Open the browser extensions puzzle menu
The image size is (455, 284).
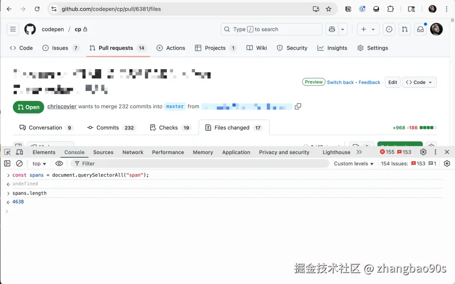point(390,9)
